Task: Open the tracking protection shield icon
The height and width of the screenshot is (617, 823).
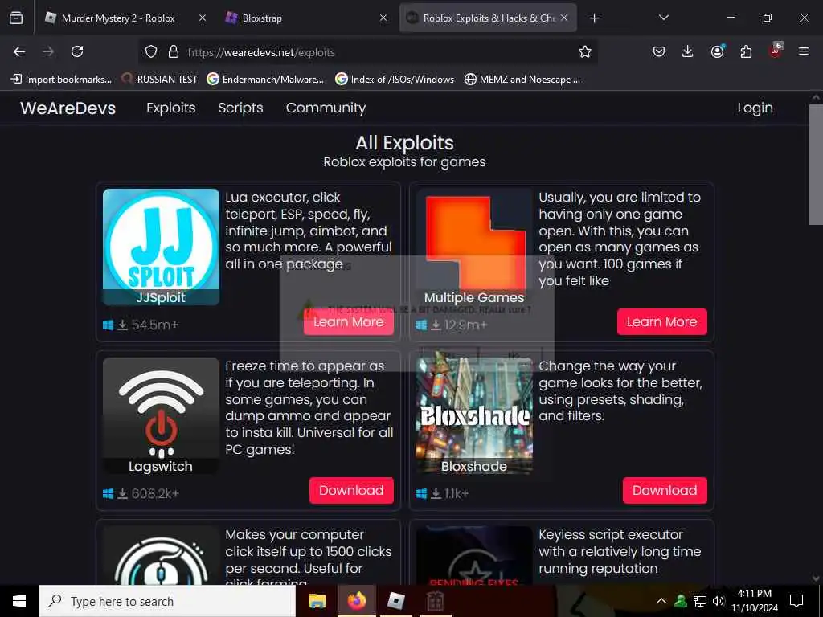Action: [x=151, y=51]
